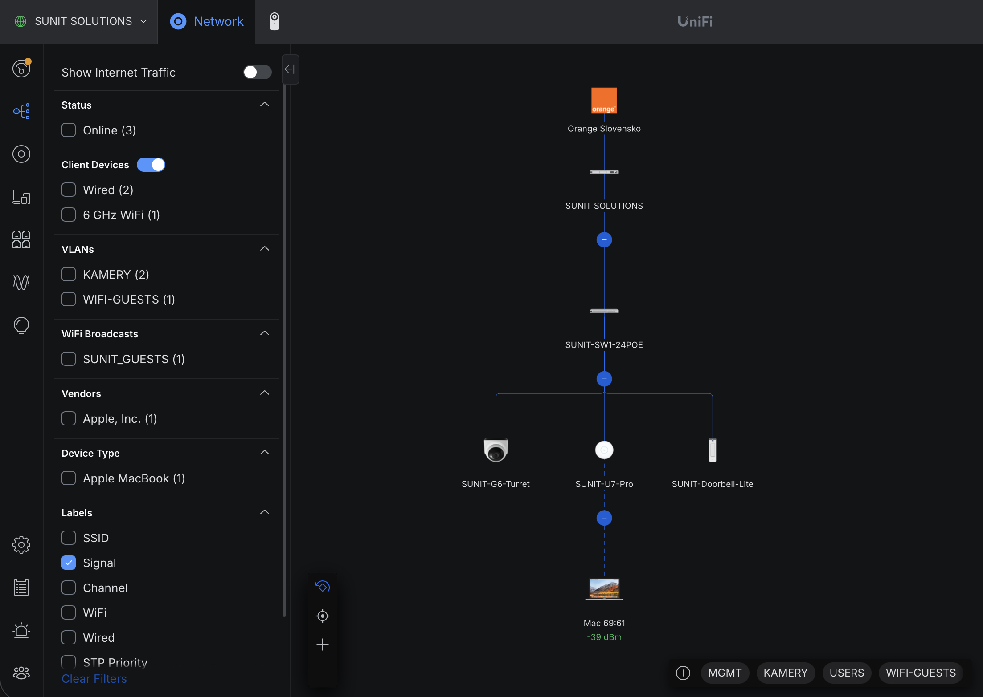Open the Topology view in sidebar

point(21,111)
